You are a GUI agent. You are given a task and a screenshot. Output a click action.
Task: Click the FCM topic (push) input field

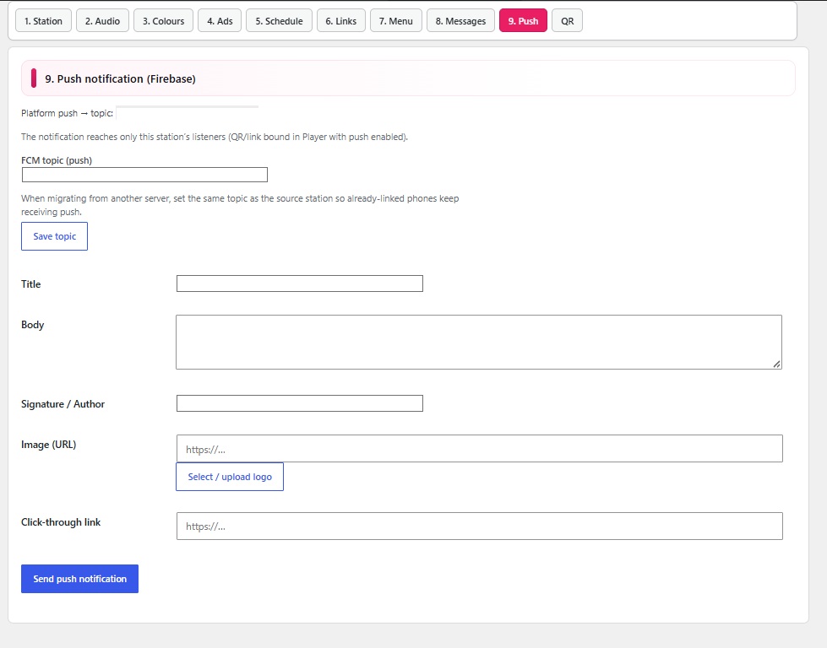(144, 175)
